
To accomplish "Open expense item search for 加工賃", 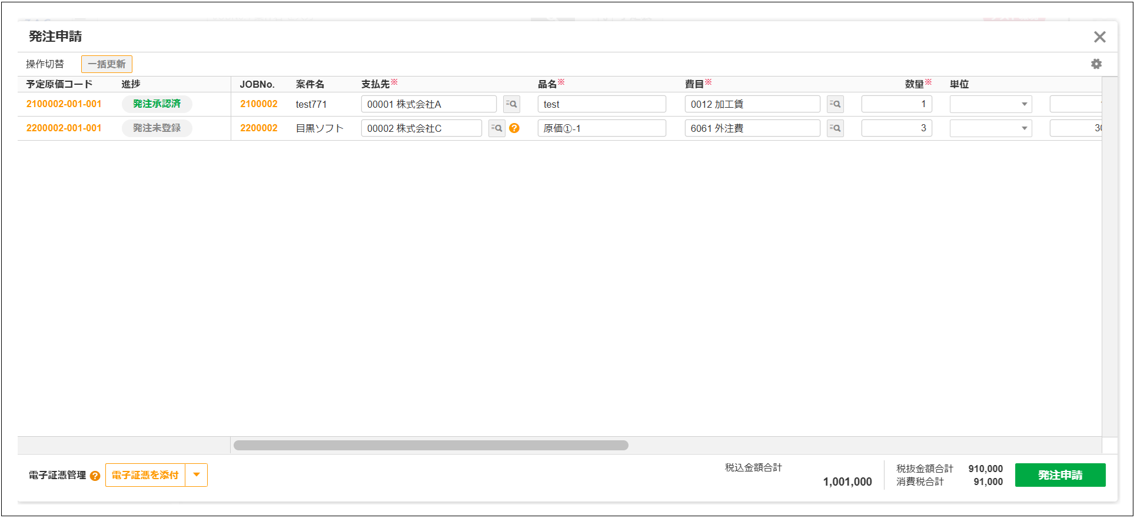I will pos(834,104).
